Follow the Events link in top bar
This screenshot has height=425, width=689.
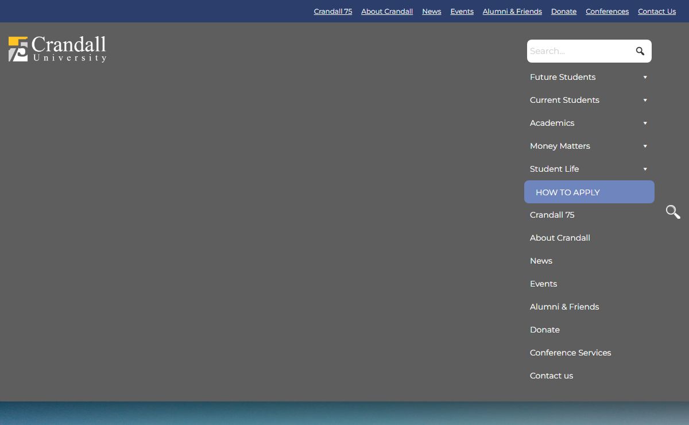[462, 11]
